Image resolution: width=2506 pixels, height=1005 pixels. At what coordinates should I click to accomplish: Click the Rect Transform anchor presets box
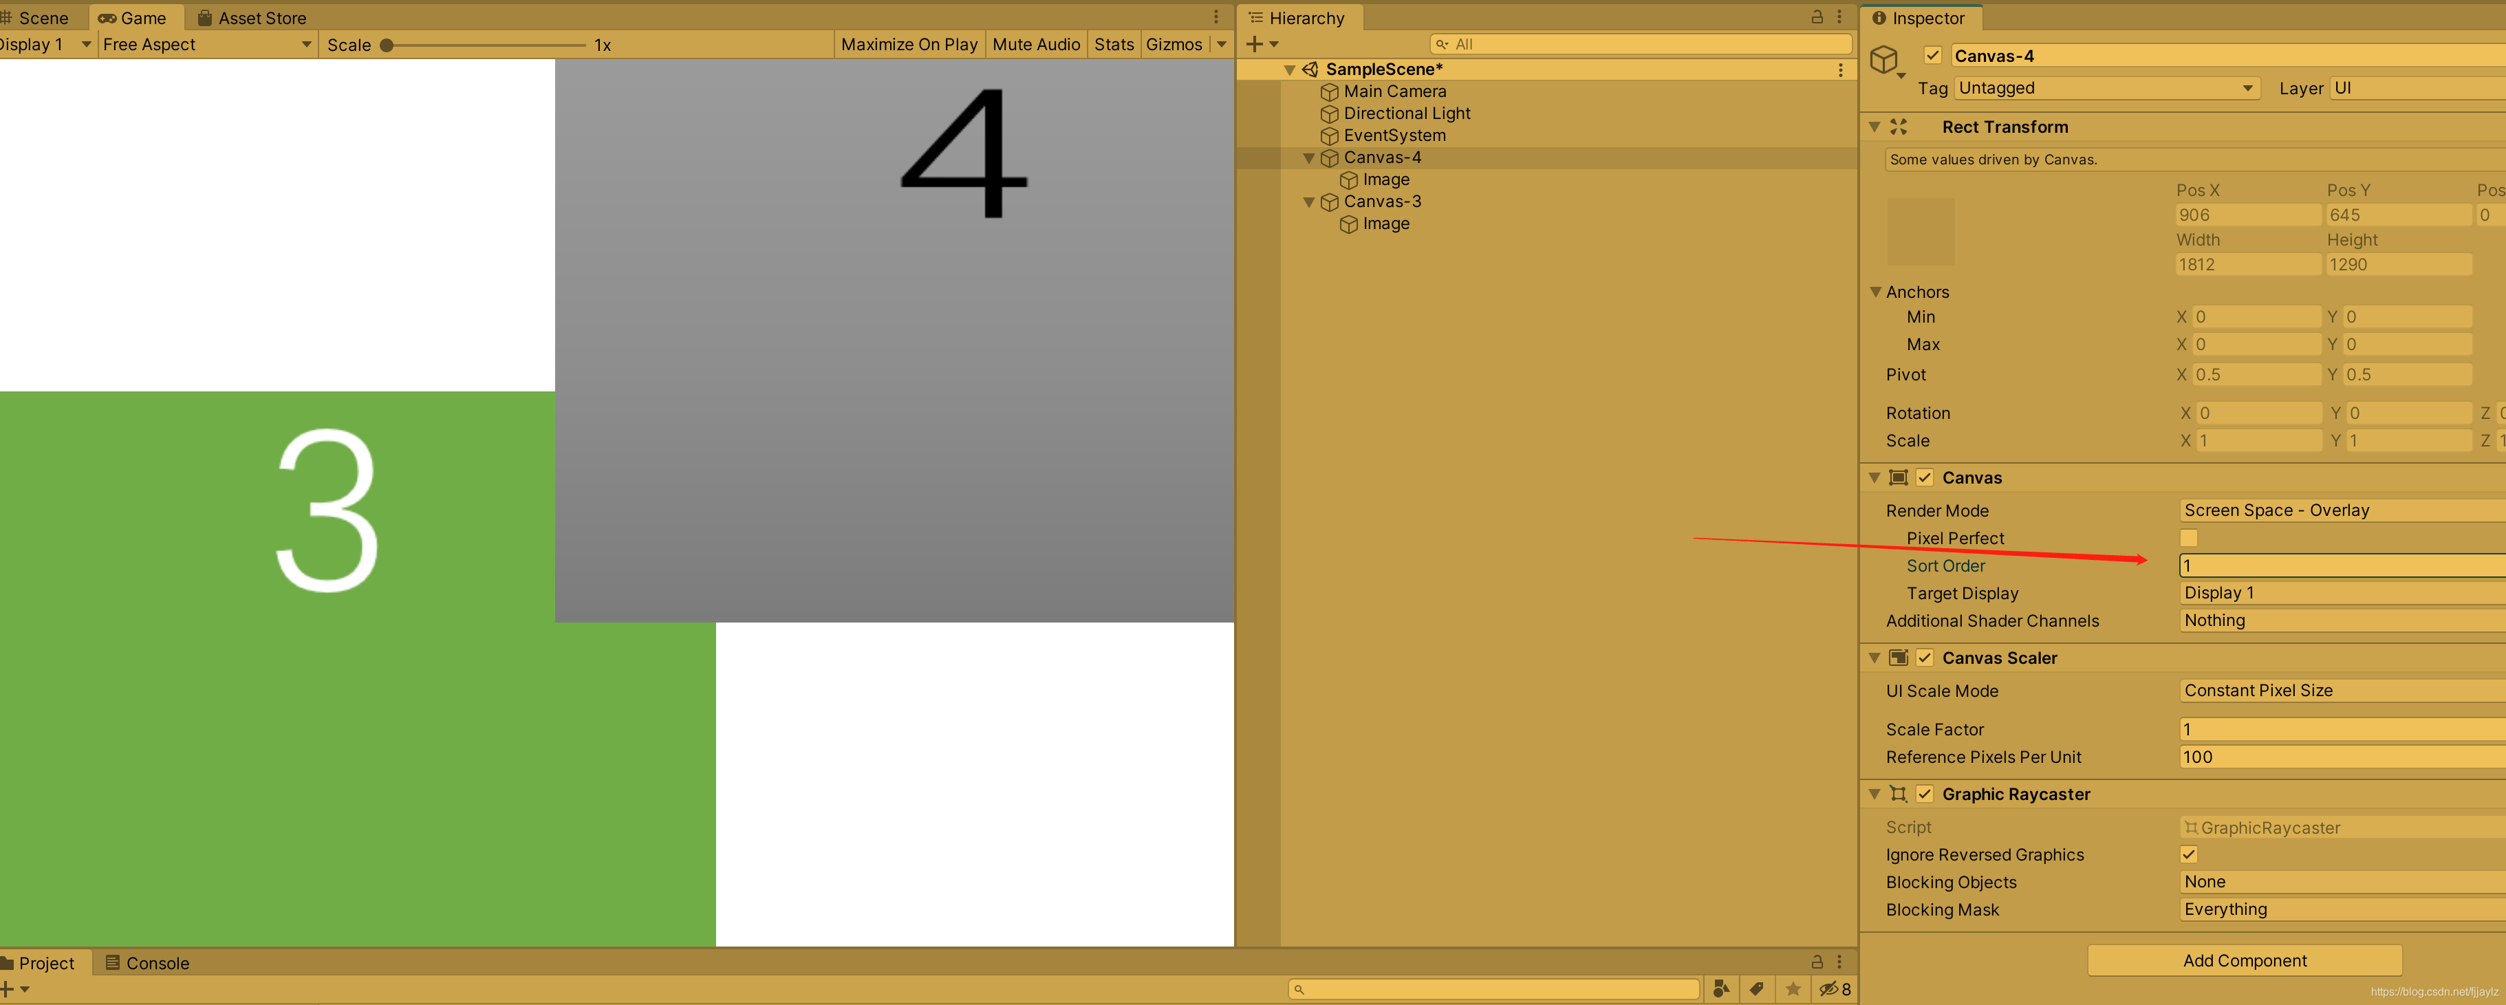tap(1921, 232)
